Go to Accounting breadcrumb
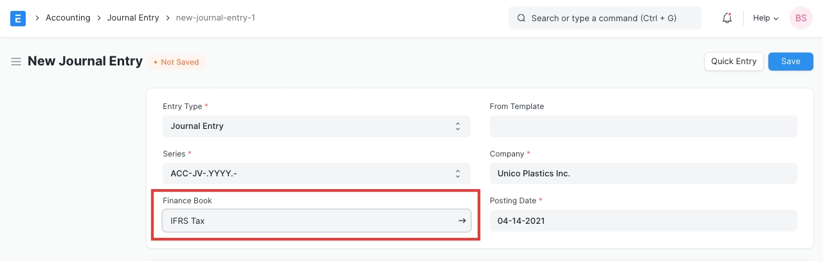The image size is (823, 261). click(x=68, y=18)
